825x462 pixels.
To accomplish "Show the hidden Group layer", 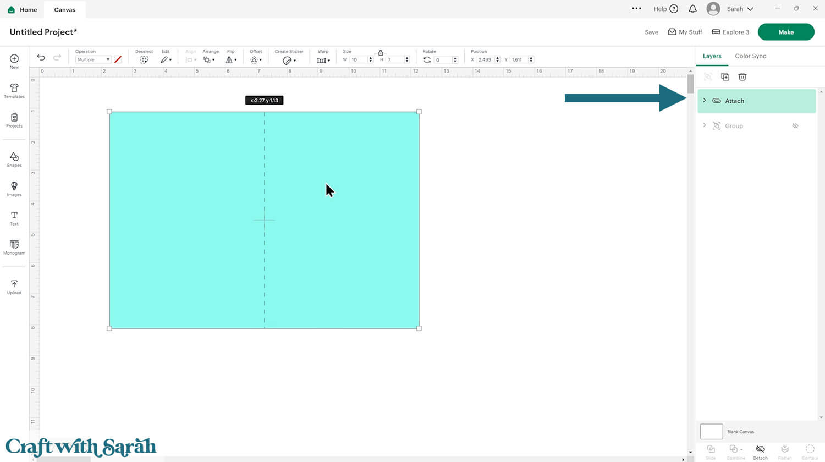I will pos(795,126).
